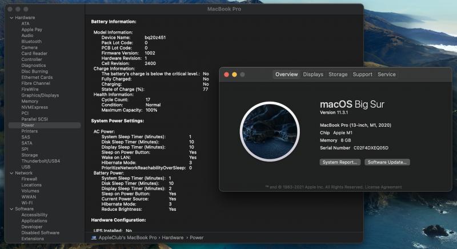
Task: Open the License Agreement link
Action: 383,187
